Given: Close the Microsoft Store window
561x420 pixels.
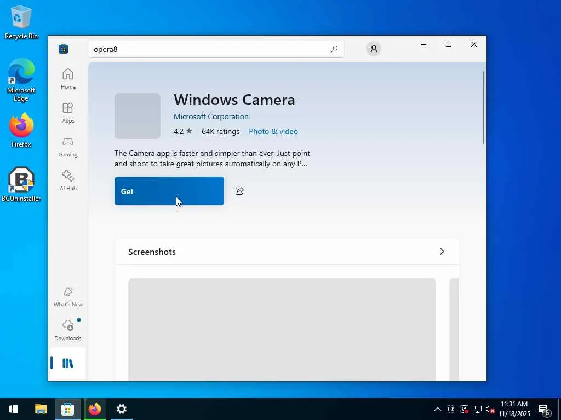Looking at the screenshot, I should [x=474, y=45].
